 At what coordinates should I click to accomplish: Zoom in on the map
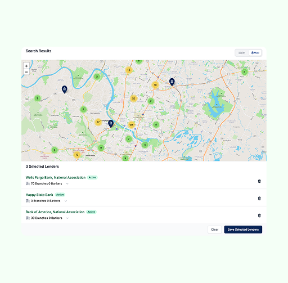pyautogui.click(x=26, y=66)
